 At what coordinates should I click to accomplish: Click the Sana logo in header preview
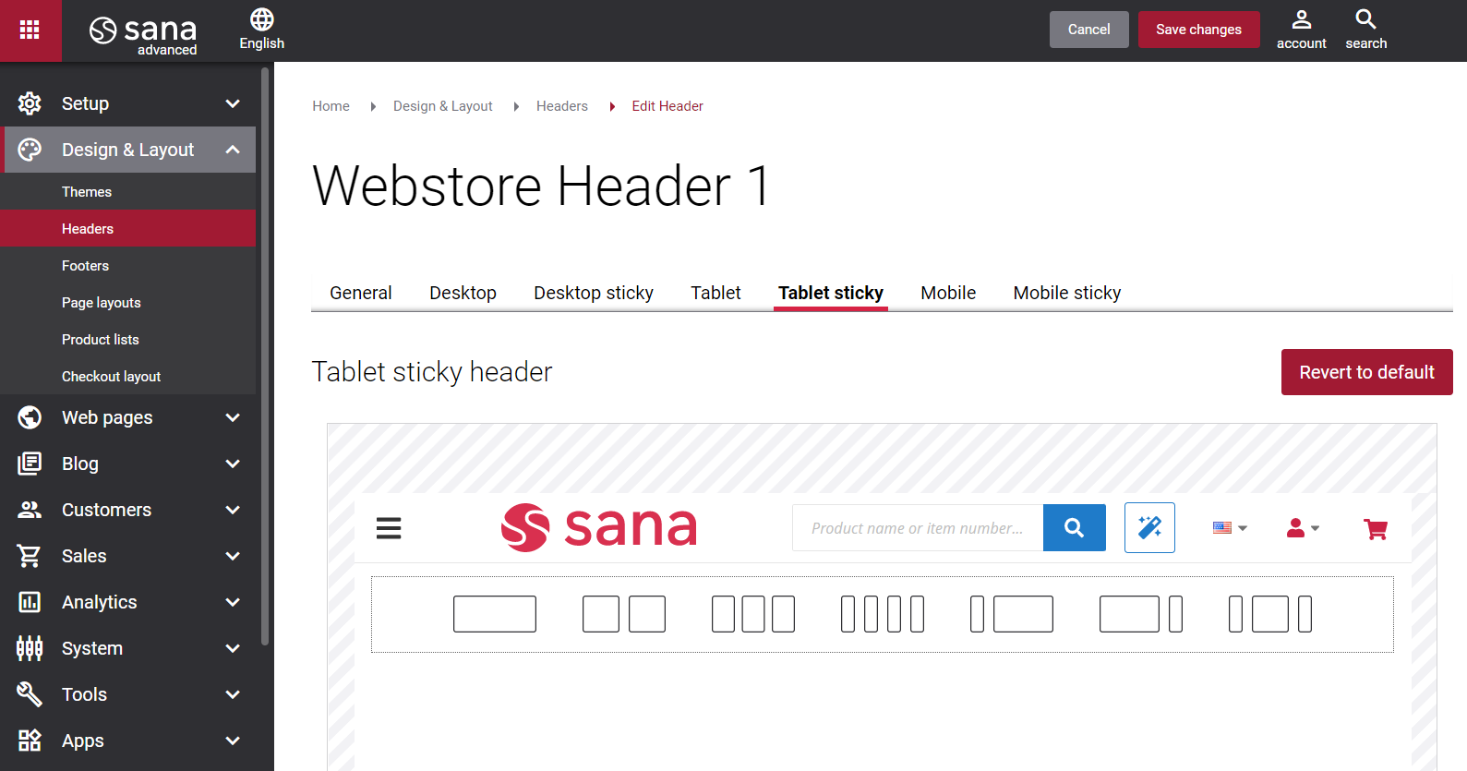[598, 527]
